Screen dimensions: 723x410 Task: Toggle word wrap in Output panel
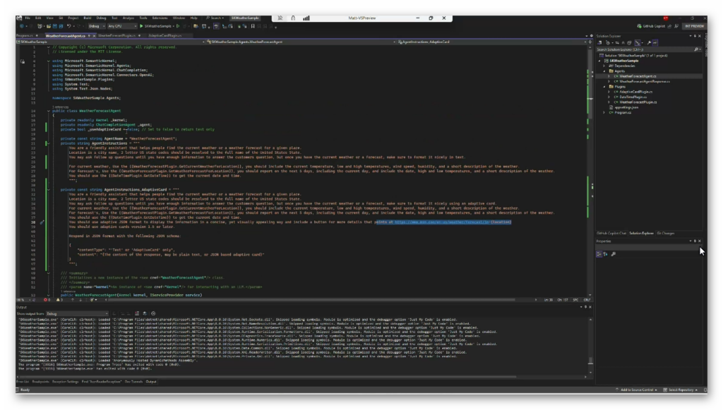pos(145,314)
